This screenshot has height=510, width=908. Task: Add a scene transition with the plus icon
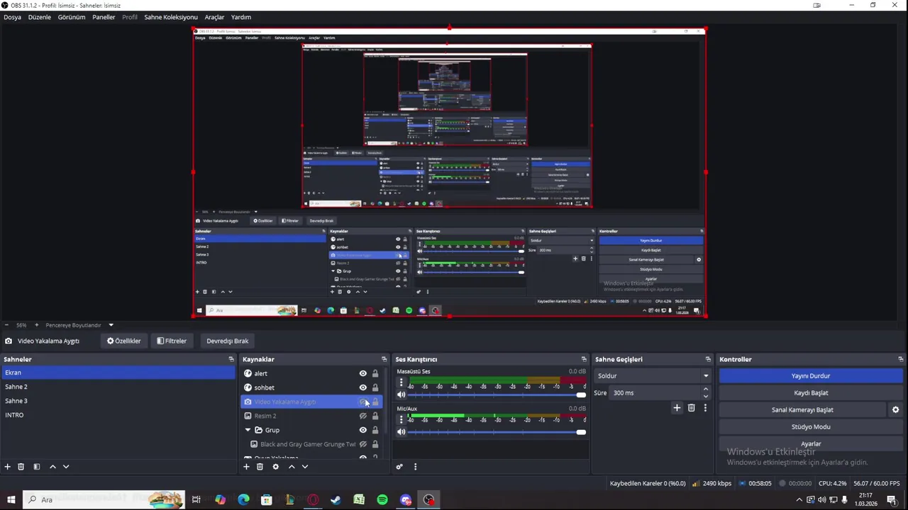(x=677, y=408)
